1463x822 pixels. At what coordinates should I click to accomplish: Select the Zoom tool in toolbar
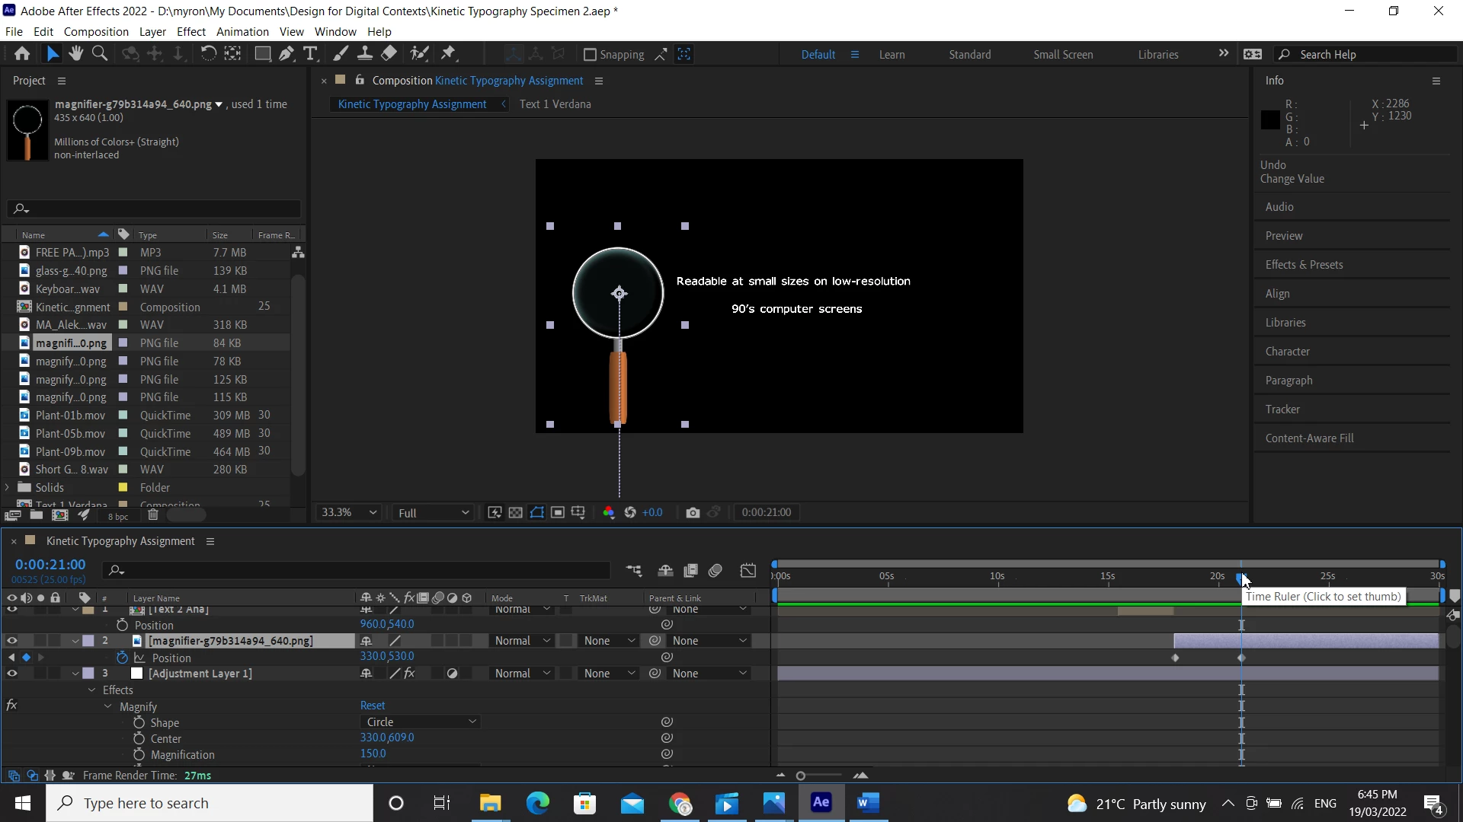pos(100,54)
